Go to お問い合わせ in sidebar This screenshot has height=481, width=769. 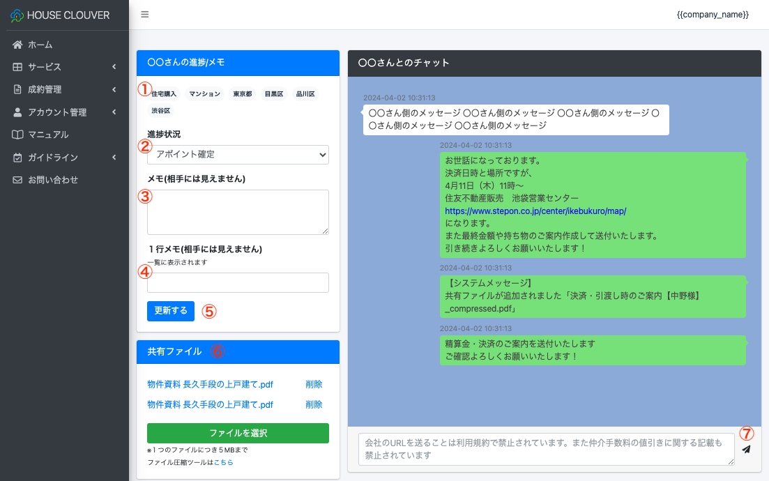point(52,180)
